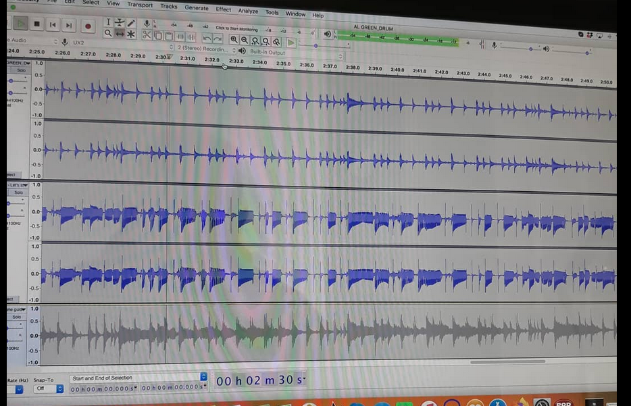This screenshot has width=631, height=406.
Task: Open the second track's name dropdown menu
Action: [x=18, y=184]
